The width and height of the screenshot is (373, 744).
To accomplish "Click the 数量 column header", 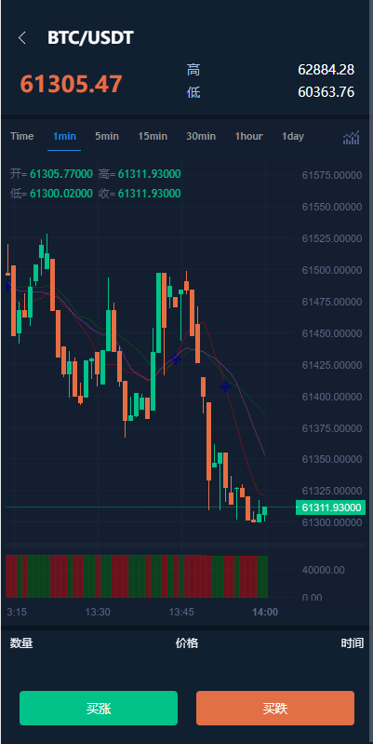I will tap(21, 643).
